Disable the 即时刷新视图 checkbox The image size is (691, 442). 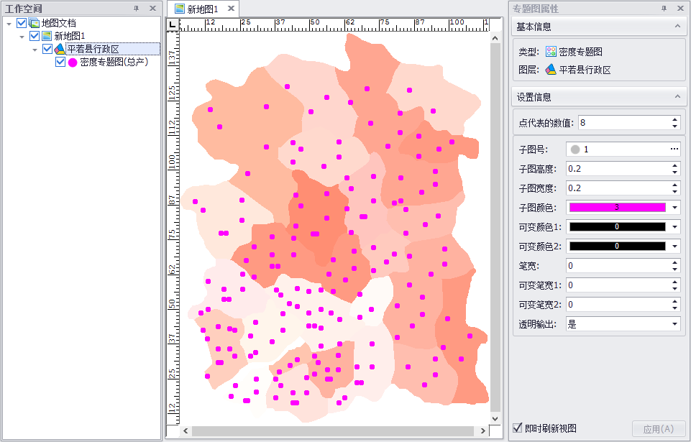coord(517,428)
